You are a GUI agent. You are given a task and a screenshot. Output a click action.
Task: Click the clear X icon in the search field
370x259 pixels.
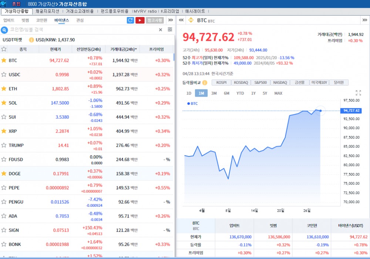[160, 29]
